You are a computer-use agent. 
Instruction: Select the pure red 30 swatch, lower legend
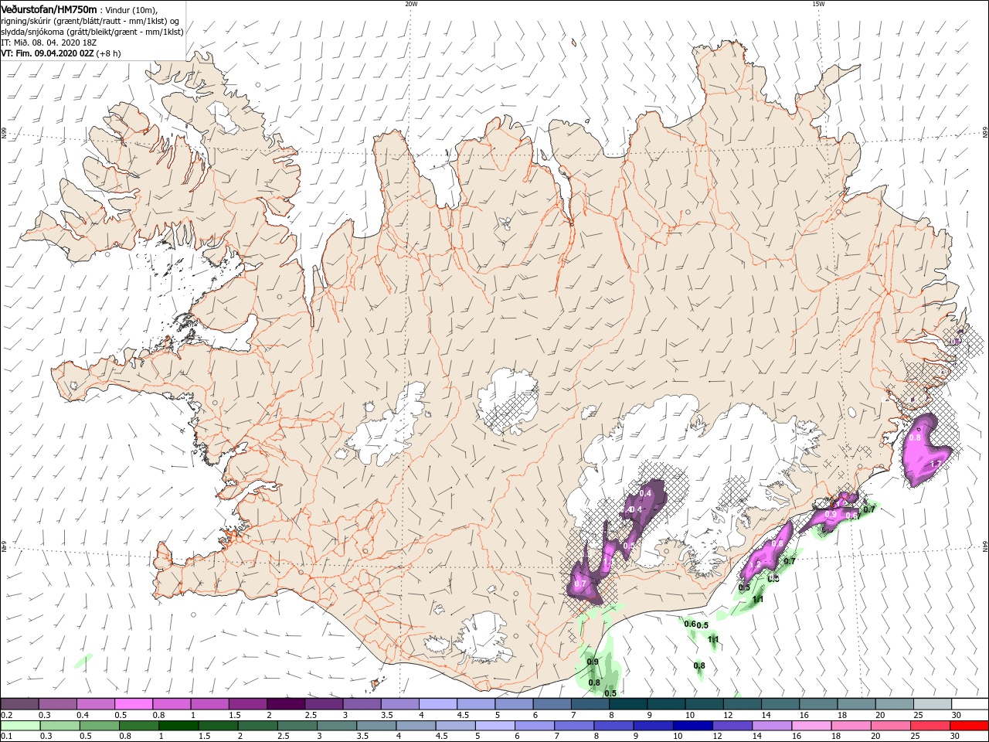[970, 725]
